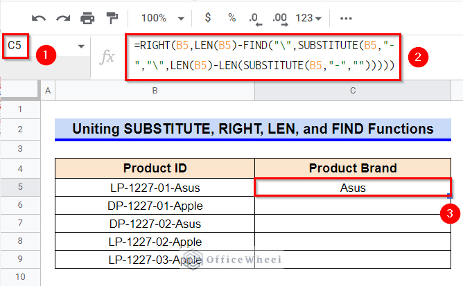Screen dimensions: 463x286
Task: Select cell LP-1227-01-Asus
Action: (x=155, y=188)
